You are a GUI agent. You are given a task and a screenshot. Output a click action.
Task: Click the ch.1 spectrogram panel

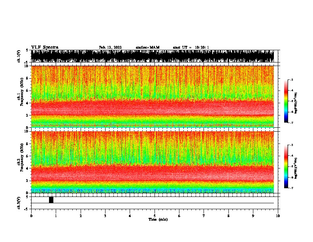point(153,96)
